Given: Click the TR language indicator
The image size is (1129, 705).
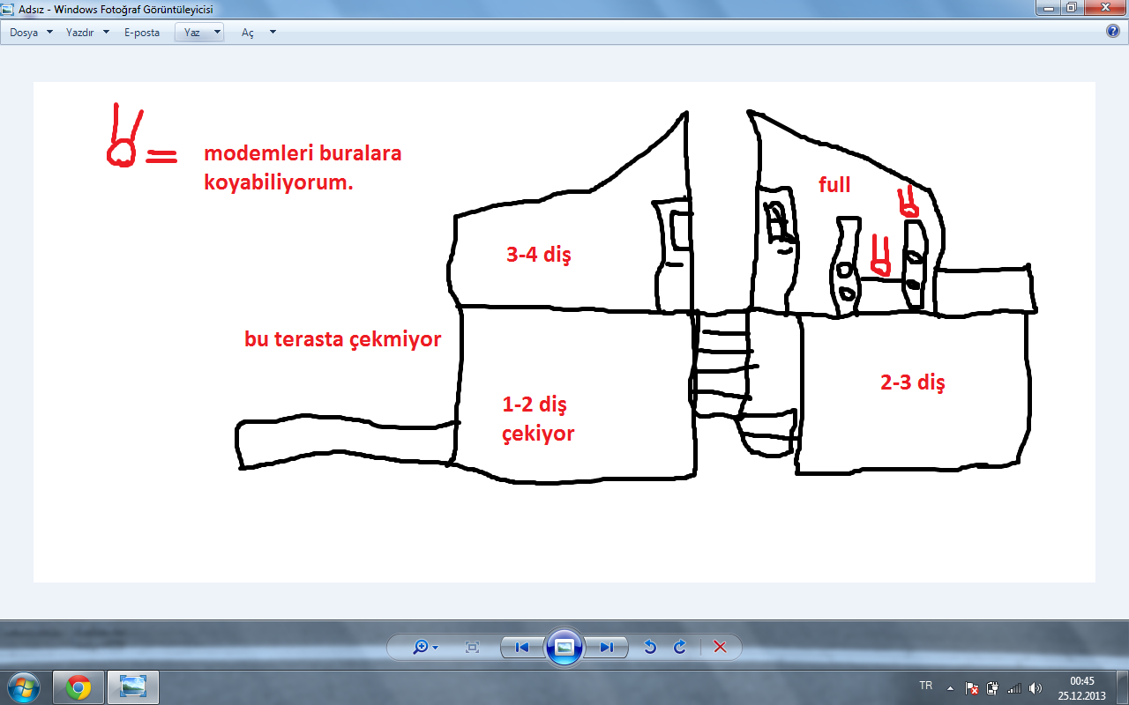Looking at the screenshot, I should coord(926,686).
